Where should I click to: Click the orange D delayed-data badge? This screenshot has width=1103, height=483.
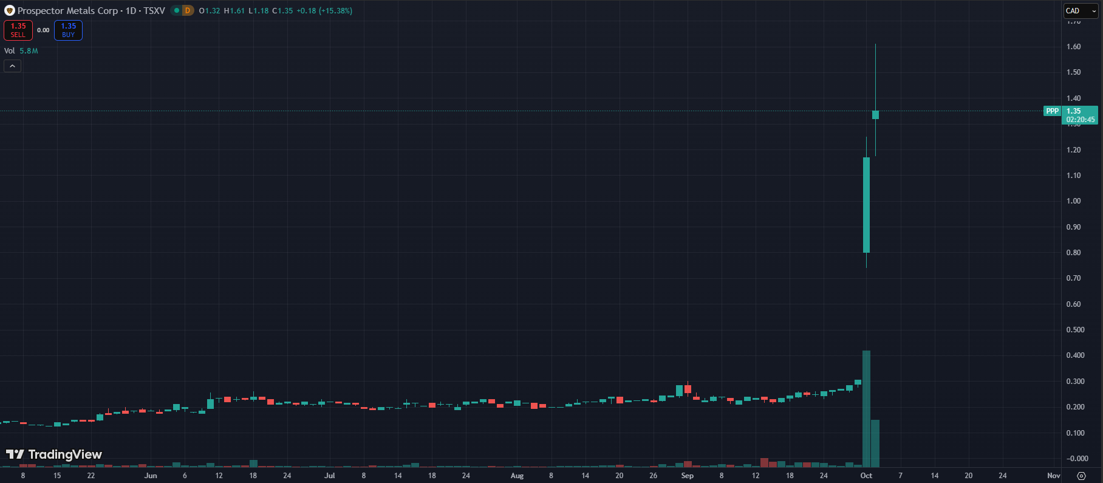coord(187,10)
